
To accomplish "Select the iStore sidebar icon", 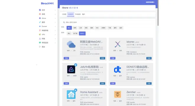I will click(40, 18).
